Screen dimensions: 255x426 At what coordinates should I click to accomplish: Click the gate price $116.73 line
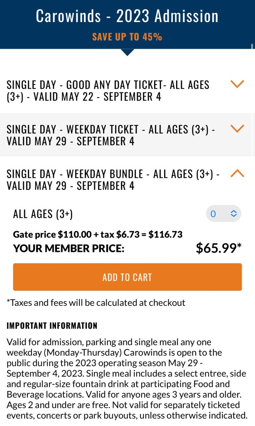point(98,234)
